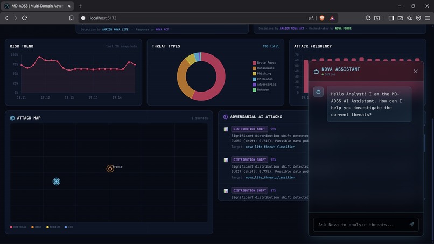Image resolution: width=434 pixels, height=244 pixels.
Task: Click the High severity legend item
Action: pyautogui.click(x=36, y=227)
